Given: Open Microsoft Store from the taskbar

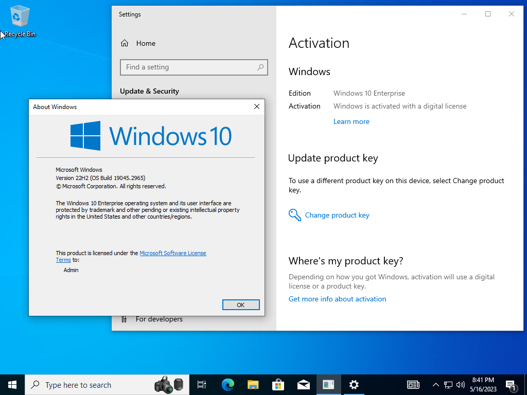Looking at the screenshot, I should [278, 385].
